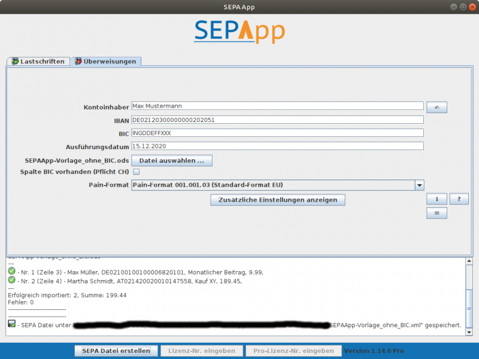
Task: Click the envelope mail icon below the help icon
Action: point(436,213)
